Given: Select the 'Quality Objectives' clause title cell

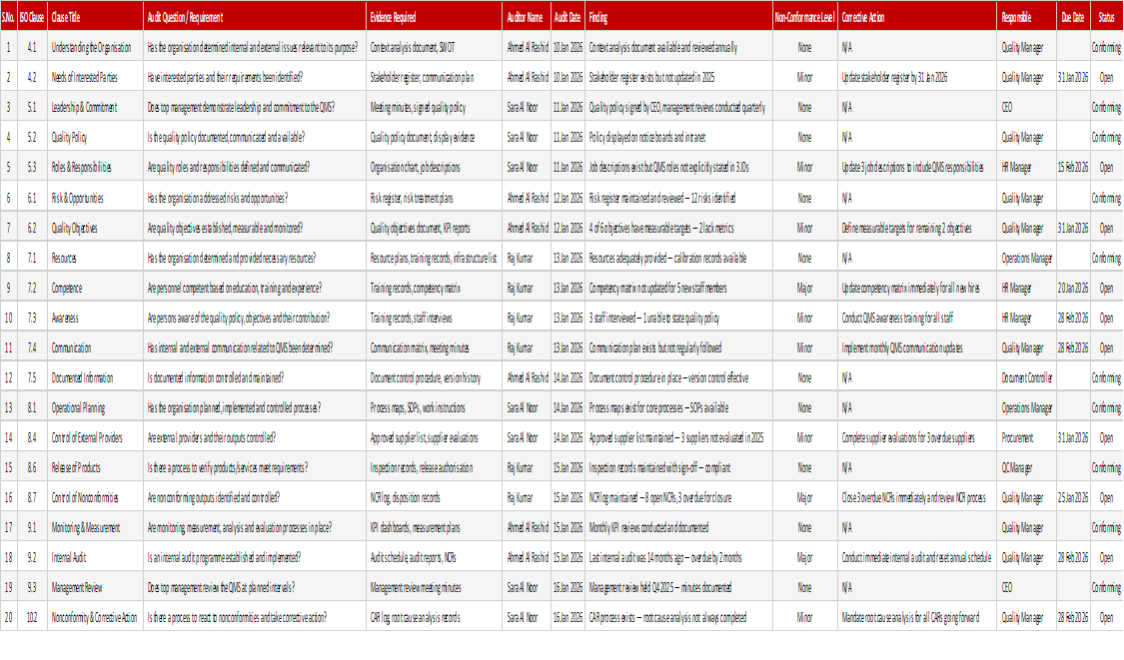Looking at the screenshot, I should [95, 228].
